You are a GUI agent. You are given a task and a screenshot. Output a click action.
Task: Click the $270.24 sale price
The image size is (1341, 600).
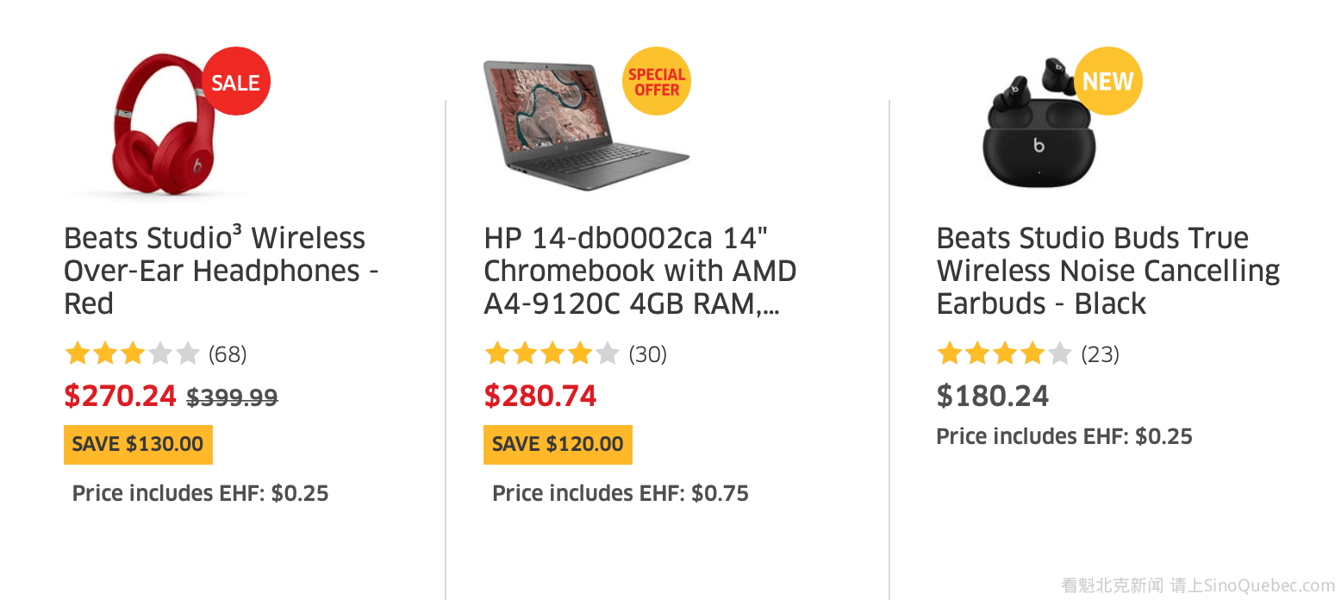120,397
